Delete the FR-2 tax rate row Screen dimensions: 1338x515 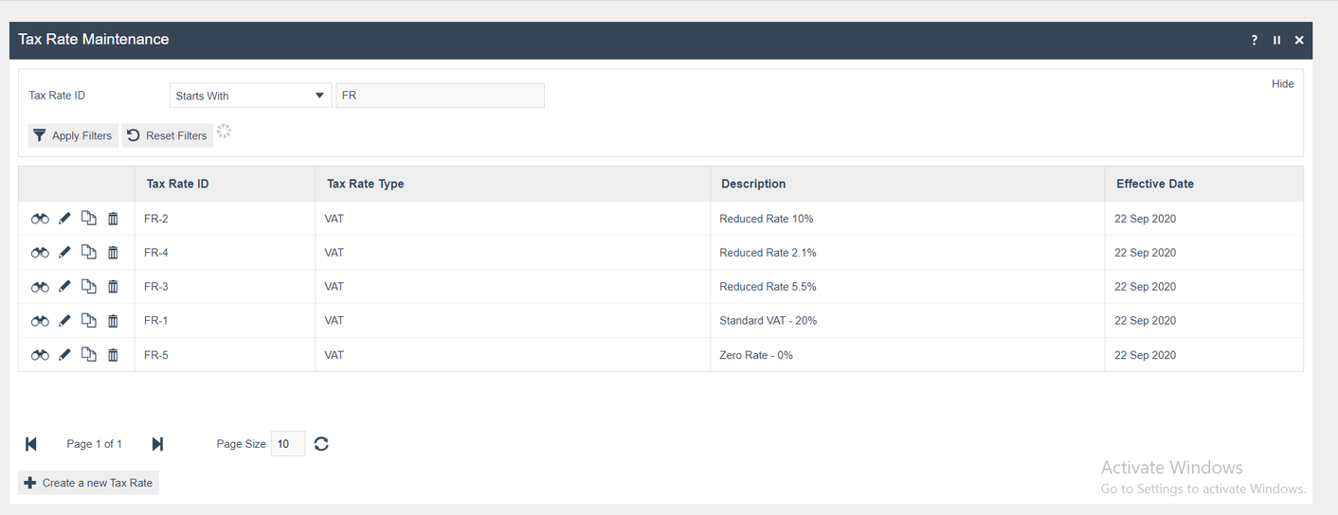[113, 219]
